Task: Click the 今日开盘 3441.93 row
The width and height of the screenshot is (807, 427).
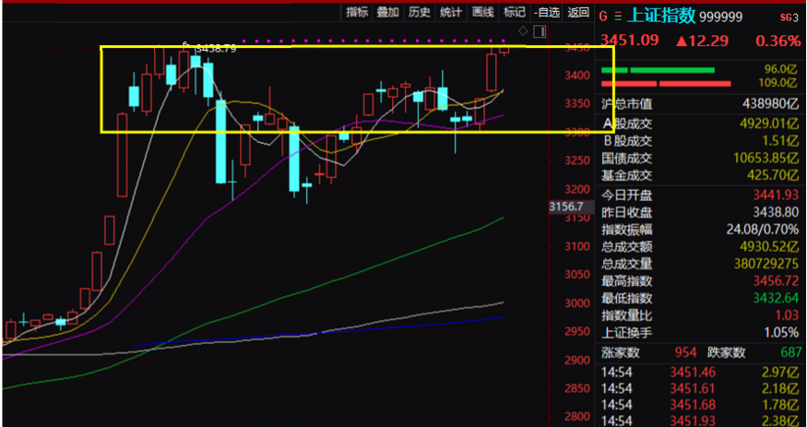Action: click(x=700, y=195)
